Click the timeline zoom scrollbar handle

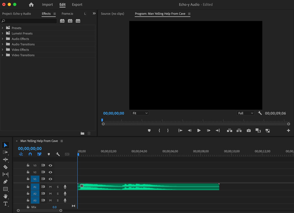click(39, 210)
